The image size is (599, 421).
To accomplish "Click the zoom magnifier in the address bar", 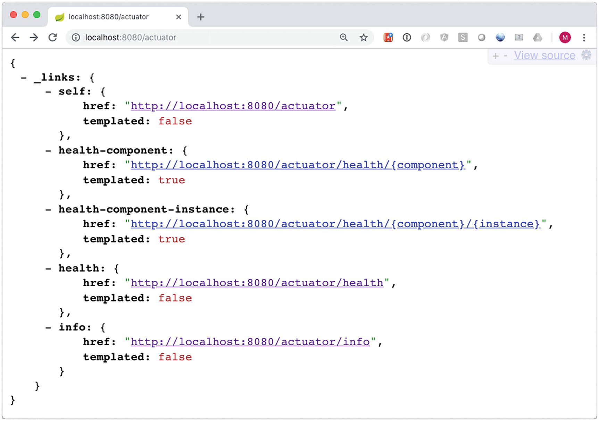I will 343,37.
